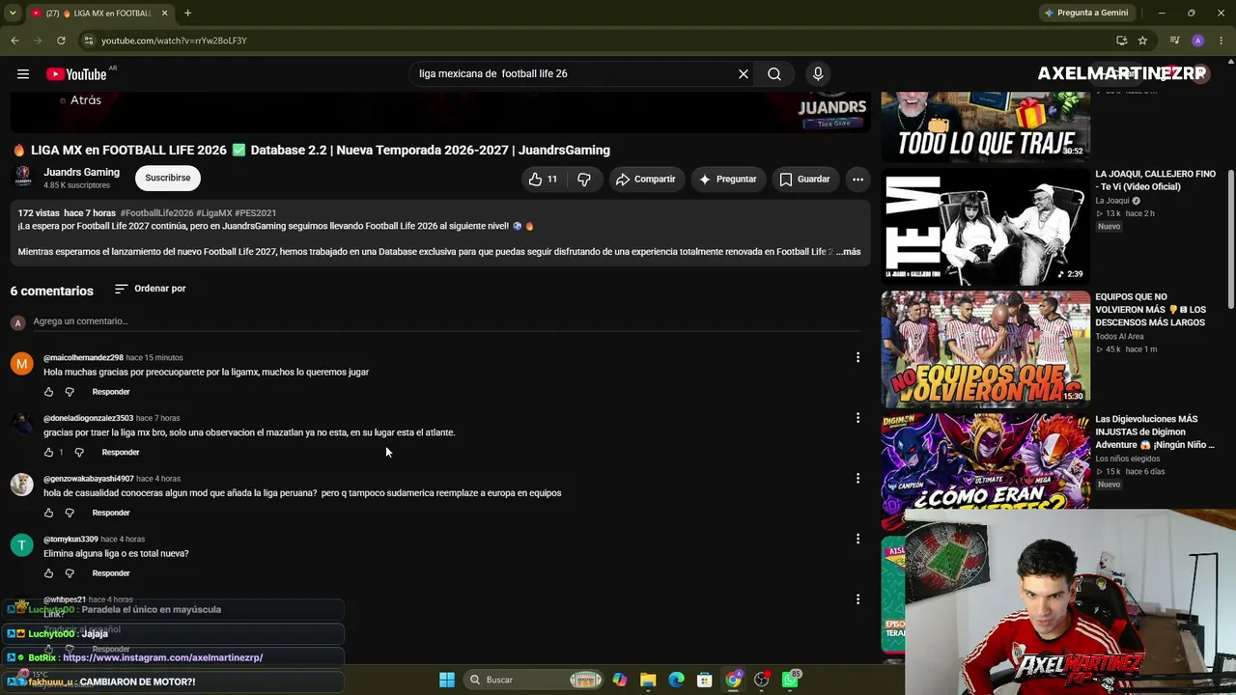Open Windows Start menu

[x=447, y=680]
